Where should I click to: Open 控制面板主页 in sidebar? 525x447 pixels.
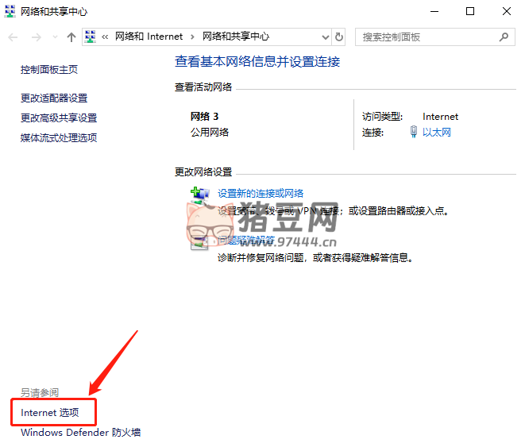point(49,70)
